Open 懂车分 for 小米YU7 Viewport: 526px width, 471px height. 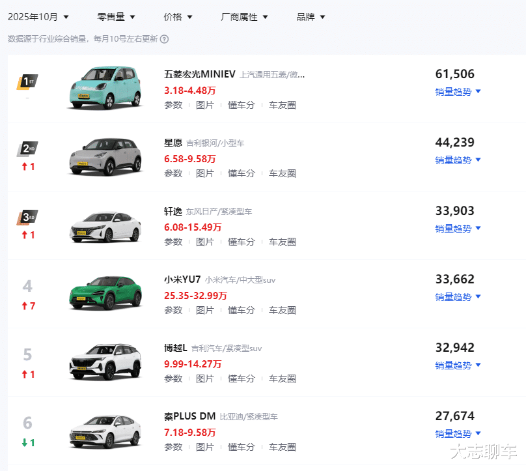241,310
